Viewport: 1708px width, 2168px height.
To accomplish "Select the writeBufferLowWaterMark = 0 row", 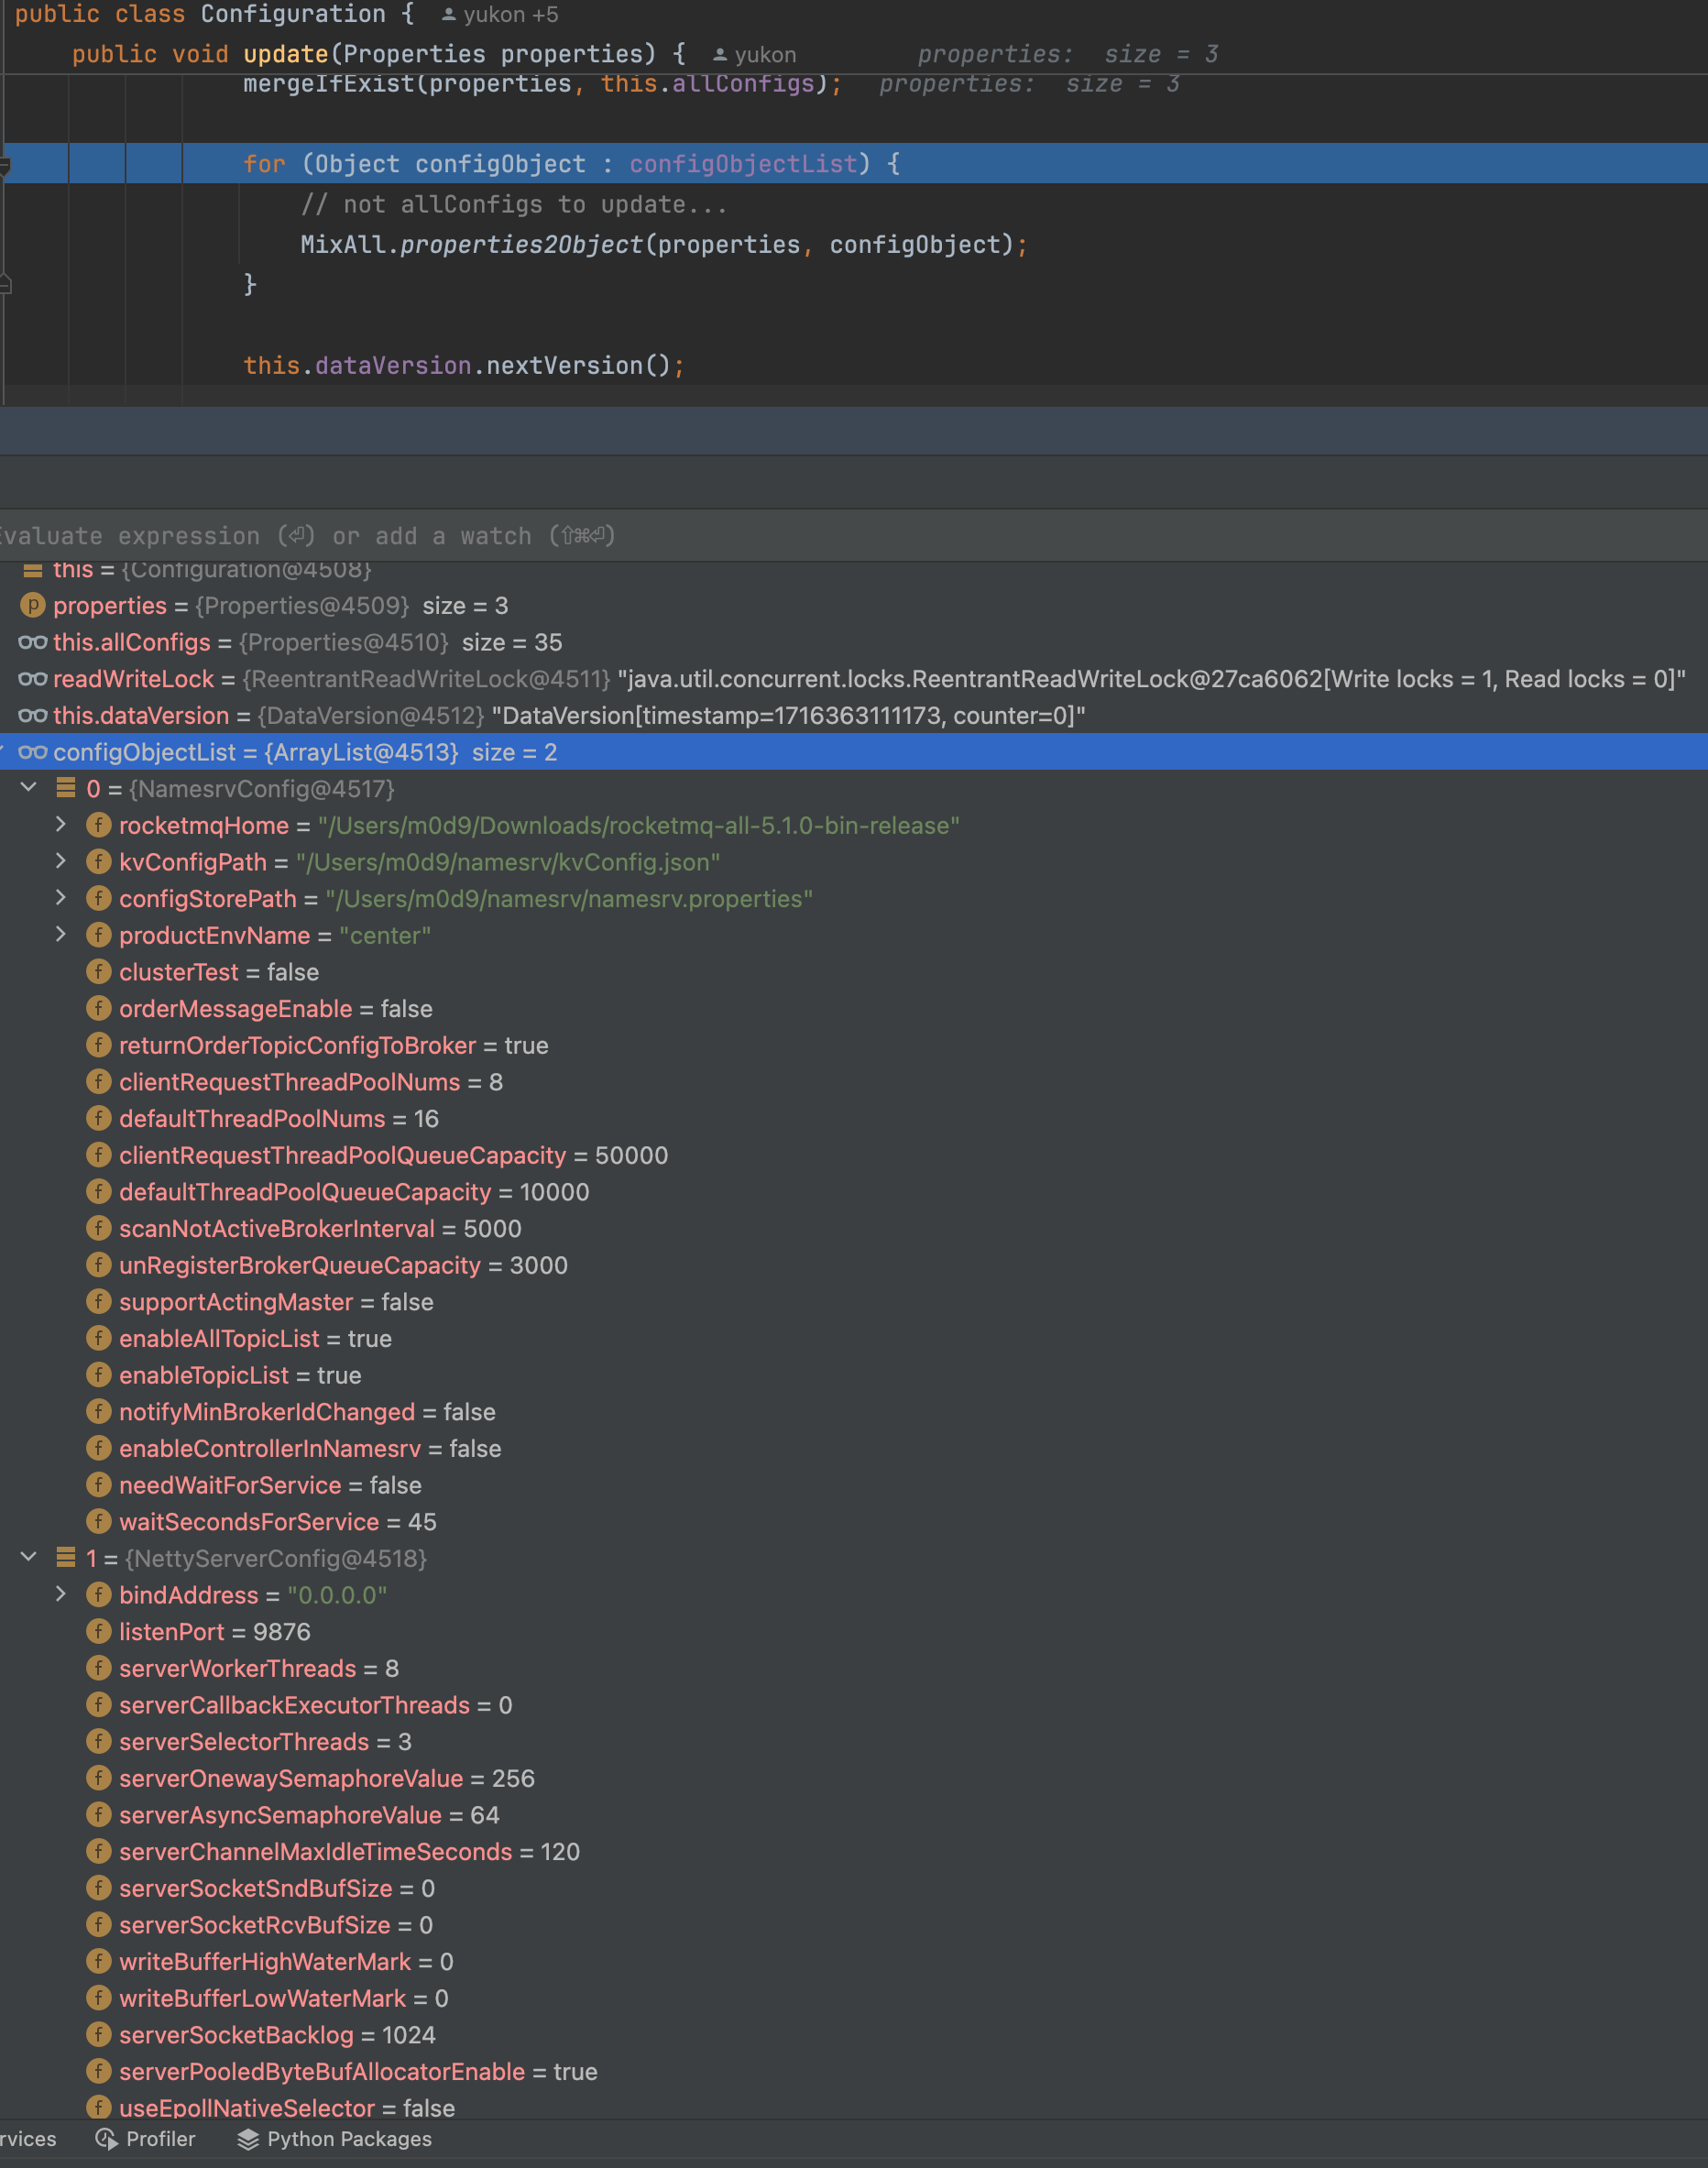I will pyautogui.click(x=854, y=1998).
